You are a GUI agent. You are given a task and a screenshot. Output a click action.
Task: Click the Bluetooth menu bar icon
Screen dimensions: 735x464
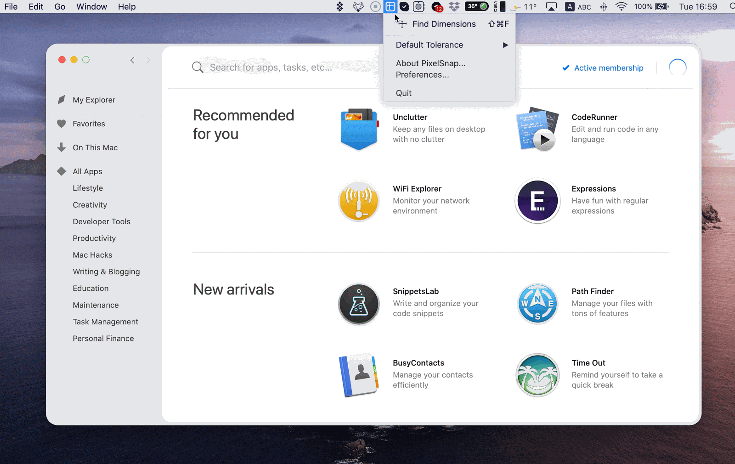pos(604,6)
